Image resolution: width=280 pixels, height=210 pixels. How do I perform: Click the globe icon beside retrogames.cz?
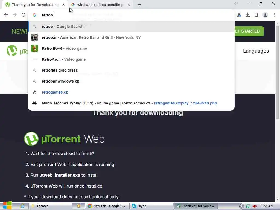34,92
